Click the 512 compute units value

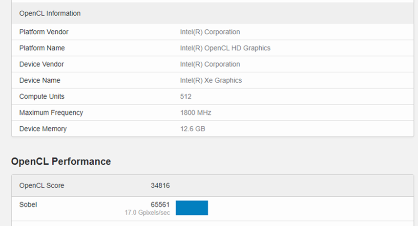point(186,96)
